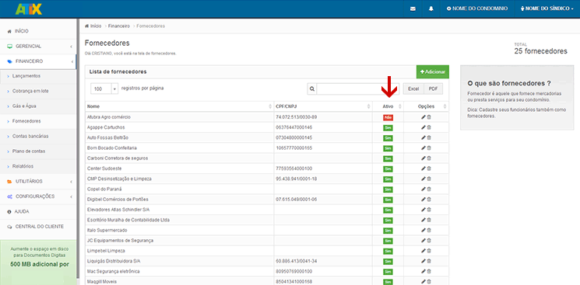The height and width of the screenshot is (285, 580).
Task: Edit Escritório Muralha de Contabilidade Ltda
Action: coord(424,220)
